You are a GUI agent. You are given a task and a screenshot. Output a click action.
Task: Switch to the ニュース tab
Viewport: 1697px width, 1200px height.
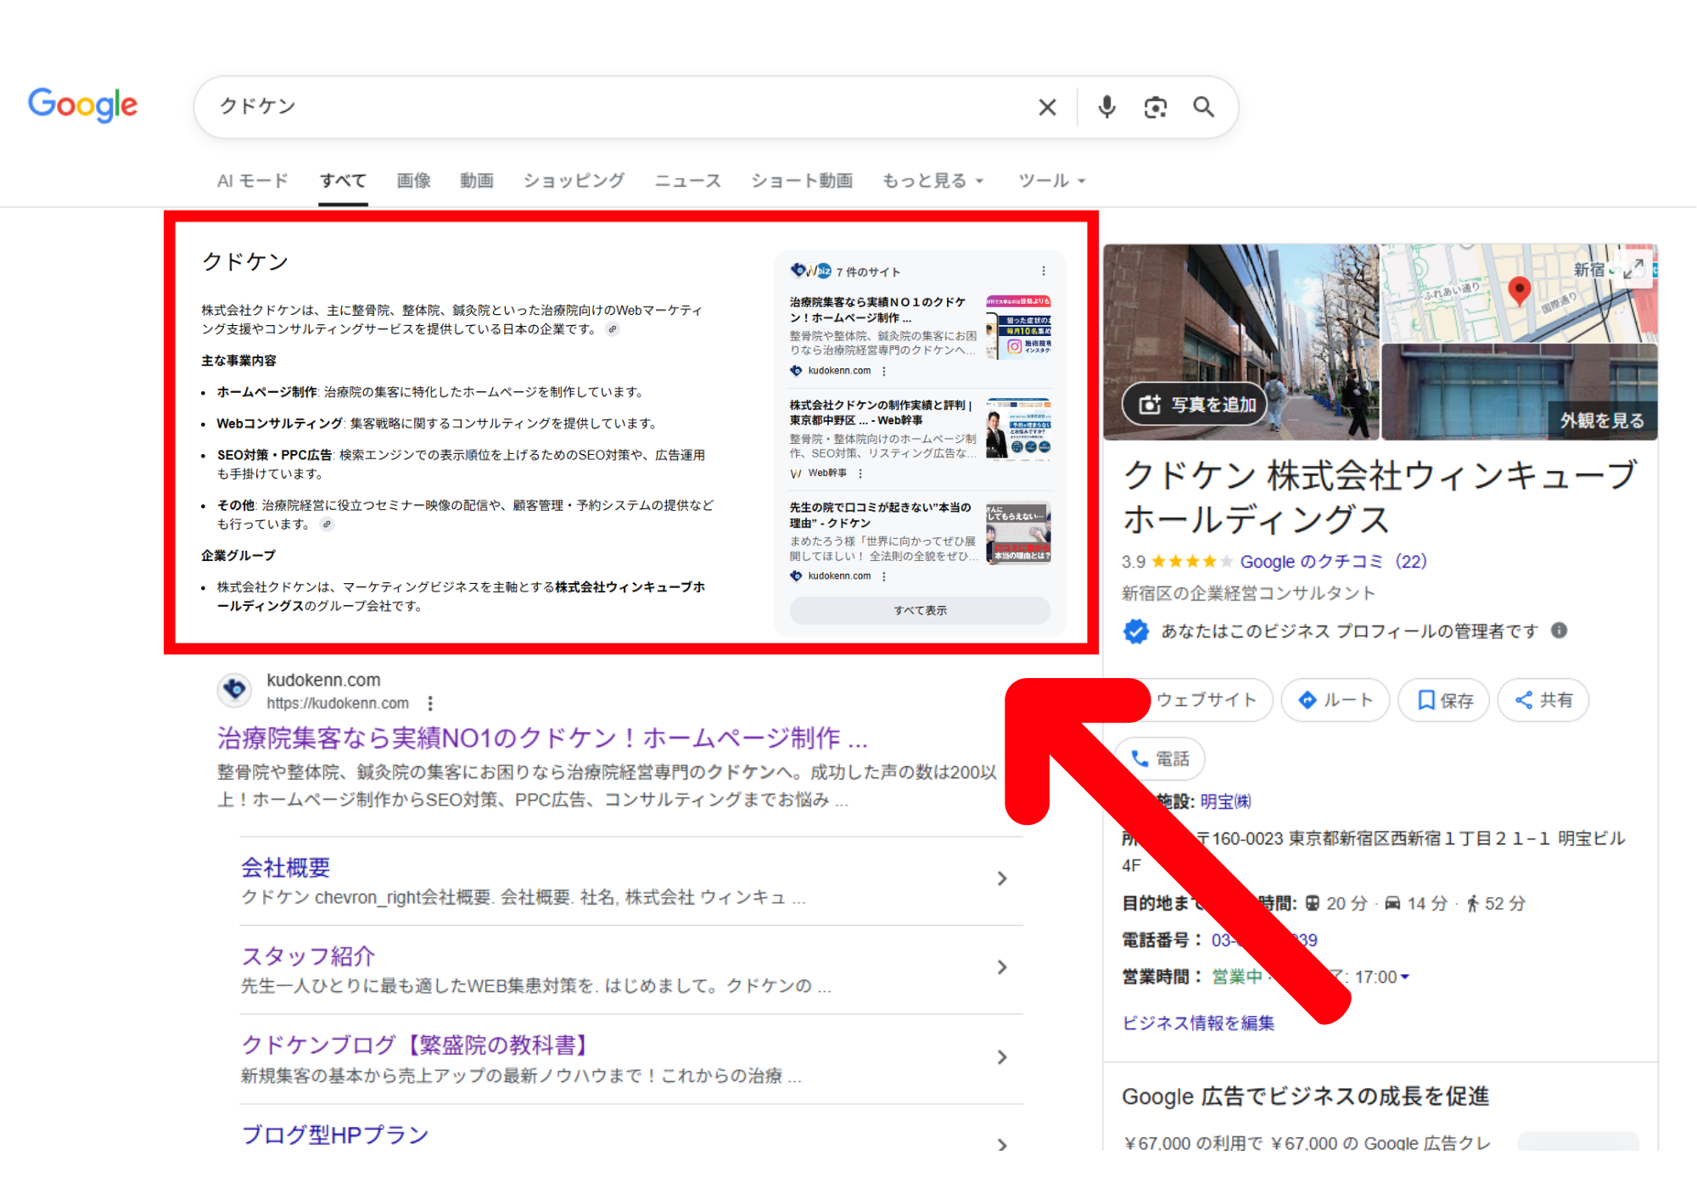(687, 181)
